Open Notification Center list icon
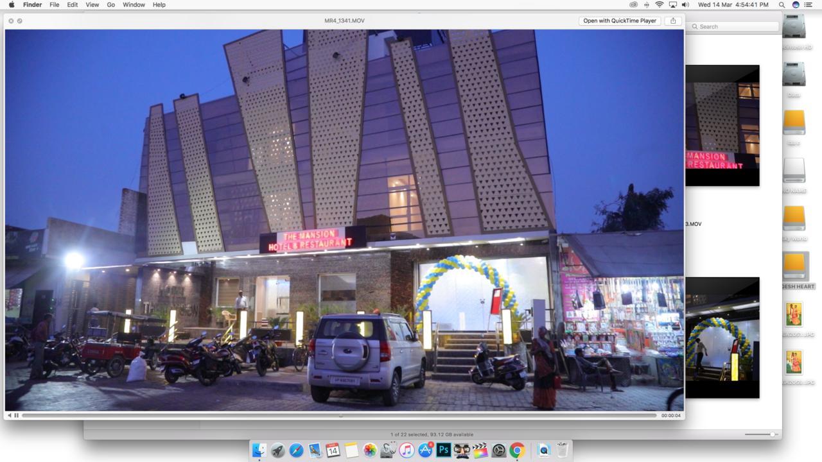 point(809,4)
